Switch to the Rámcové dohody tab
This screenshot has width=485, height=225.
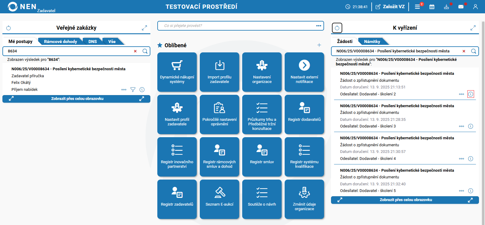(60, 41)
